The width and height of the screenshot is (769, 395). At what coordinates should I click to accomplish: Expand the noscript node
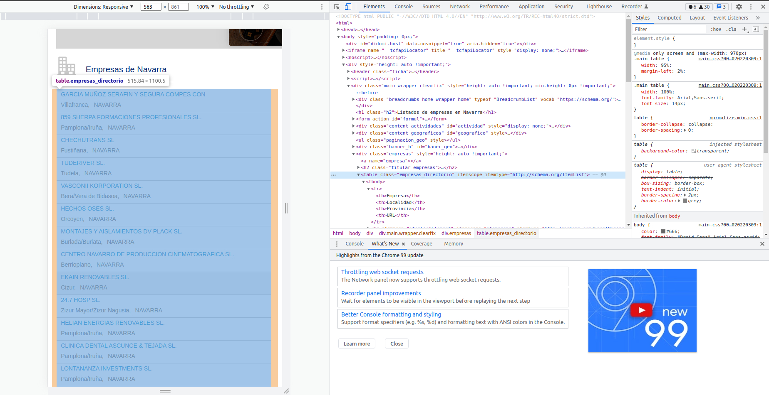344,58
